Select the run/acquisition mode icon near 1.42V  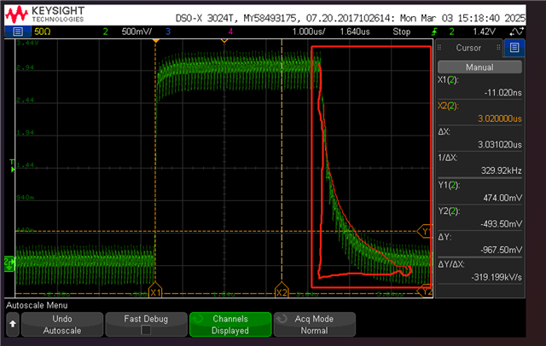pyautogui.click(x=516, y=32)
